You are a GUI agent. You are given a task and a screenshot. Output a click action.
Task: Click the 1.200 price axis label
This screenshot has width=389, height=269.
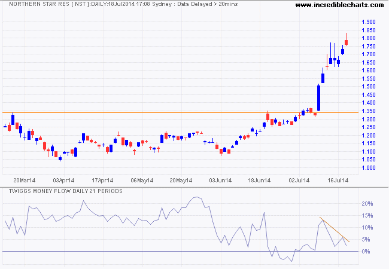pyautogui.click(x=369, y=135)
